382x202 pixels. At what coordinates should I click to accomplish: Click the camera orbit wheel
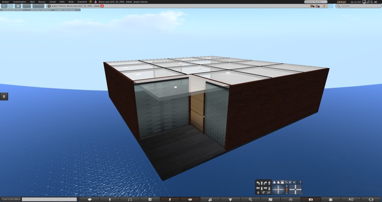coord(278,189)
